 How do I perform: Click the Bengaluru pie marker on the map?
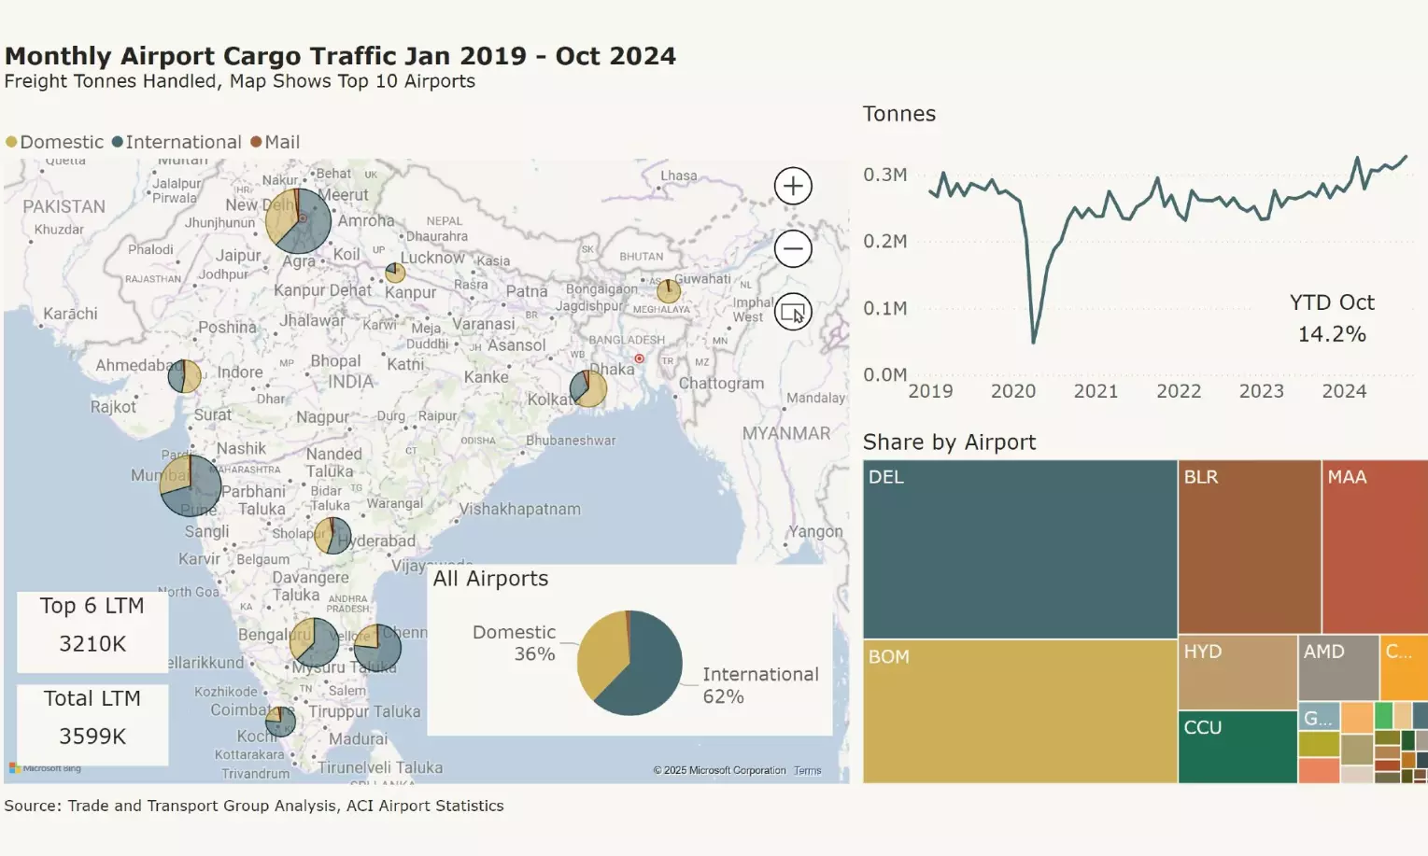(x=315, y=642)
